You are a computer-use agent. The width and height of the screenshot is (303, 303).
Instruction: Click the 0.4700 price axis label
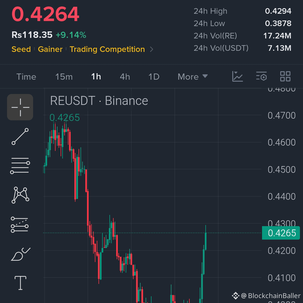coord(282,116)
